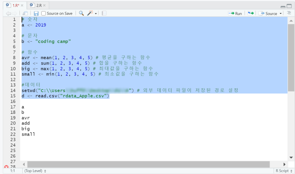Click the "coding camp" string
This screenshot has width=295, height=174.
point(53,41)
